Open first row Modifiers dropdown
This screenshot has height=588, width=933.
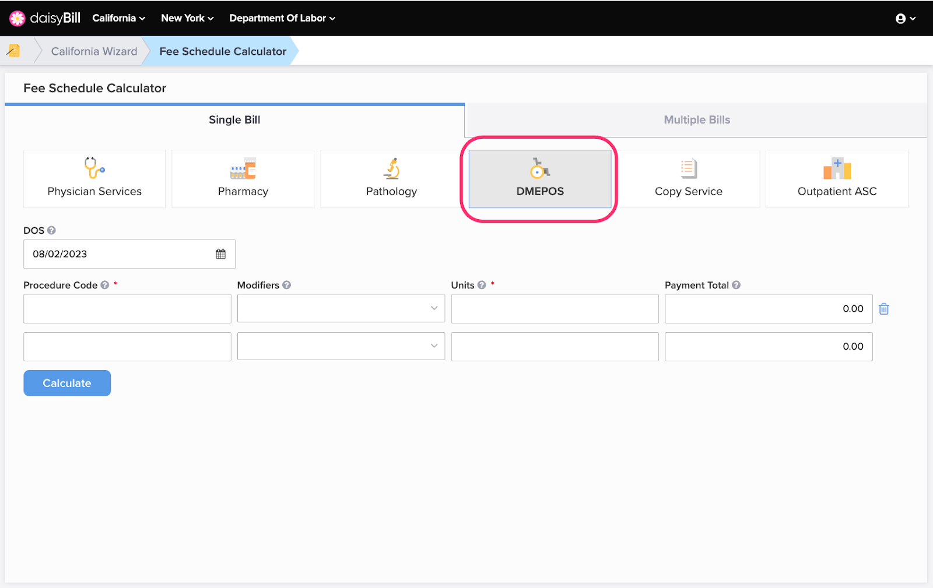[x=341, y=308]
